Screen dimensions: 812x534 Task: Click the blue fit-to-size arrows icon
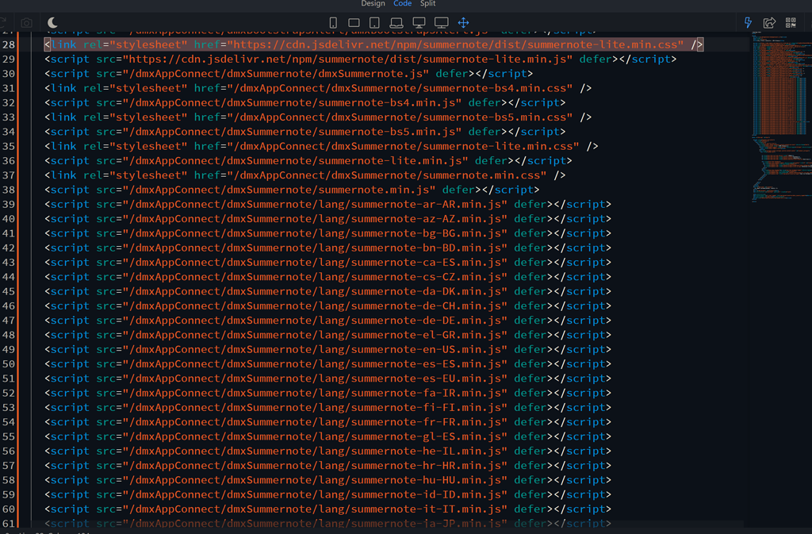point(463,23)
